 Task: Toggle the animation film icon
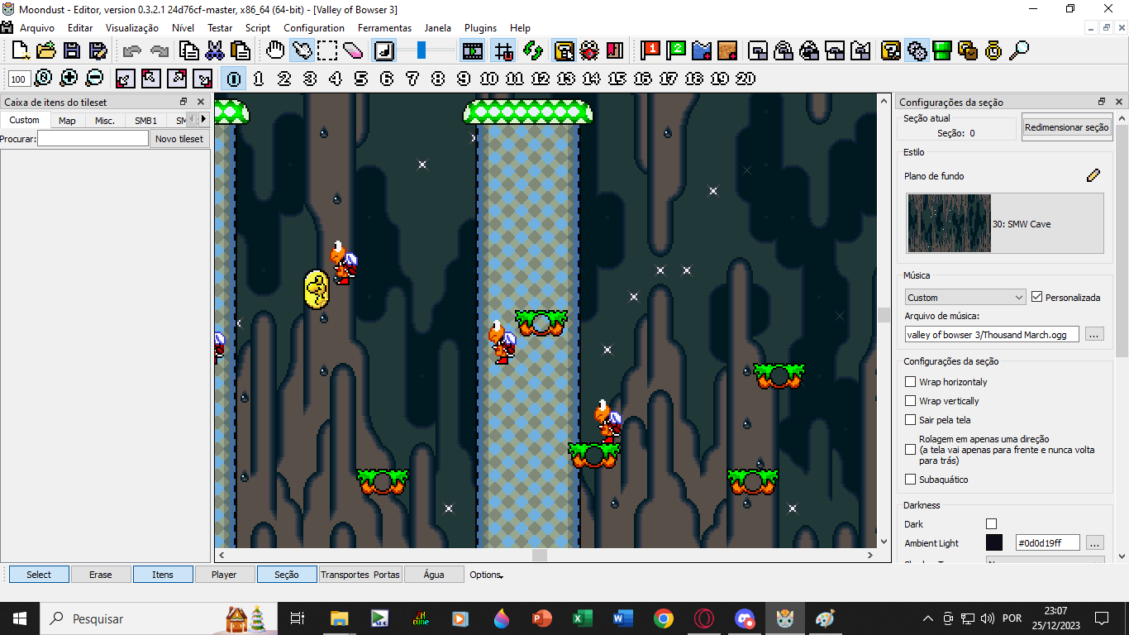click(x=473, y=50)
